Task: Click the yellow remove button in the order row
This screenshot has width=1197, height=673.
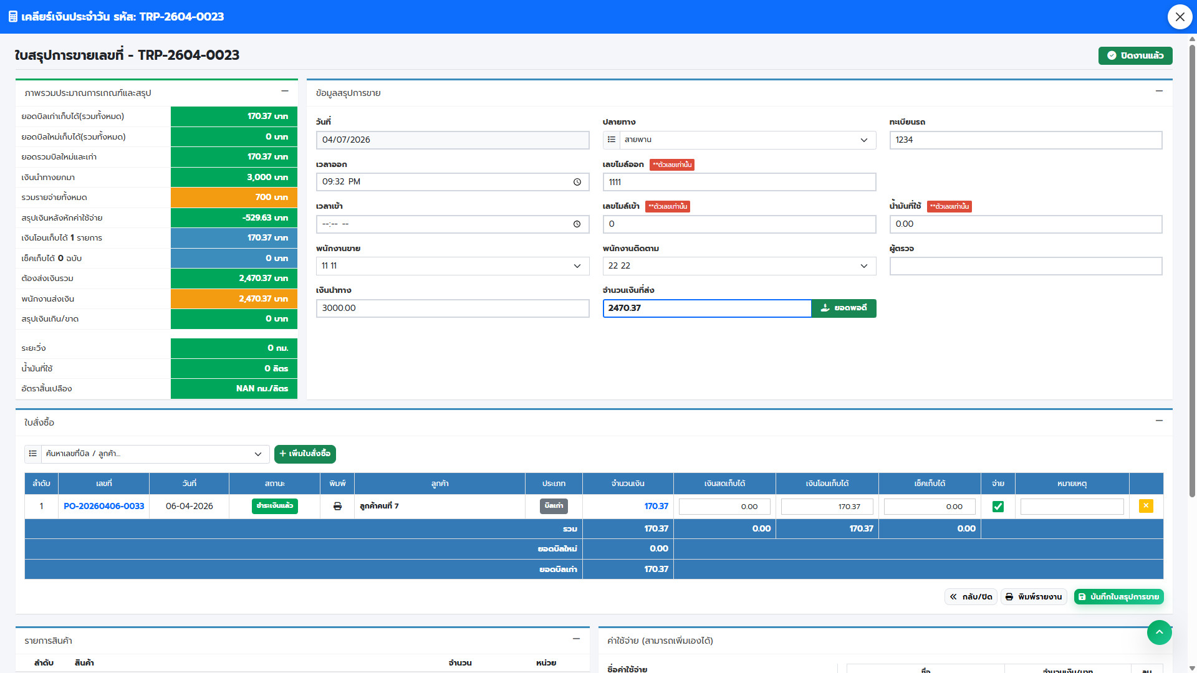Action: point(1146,506)
